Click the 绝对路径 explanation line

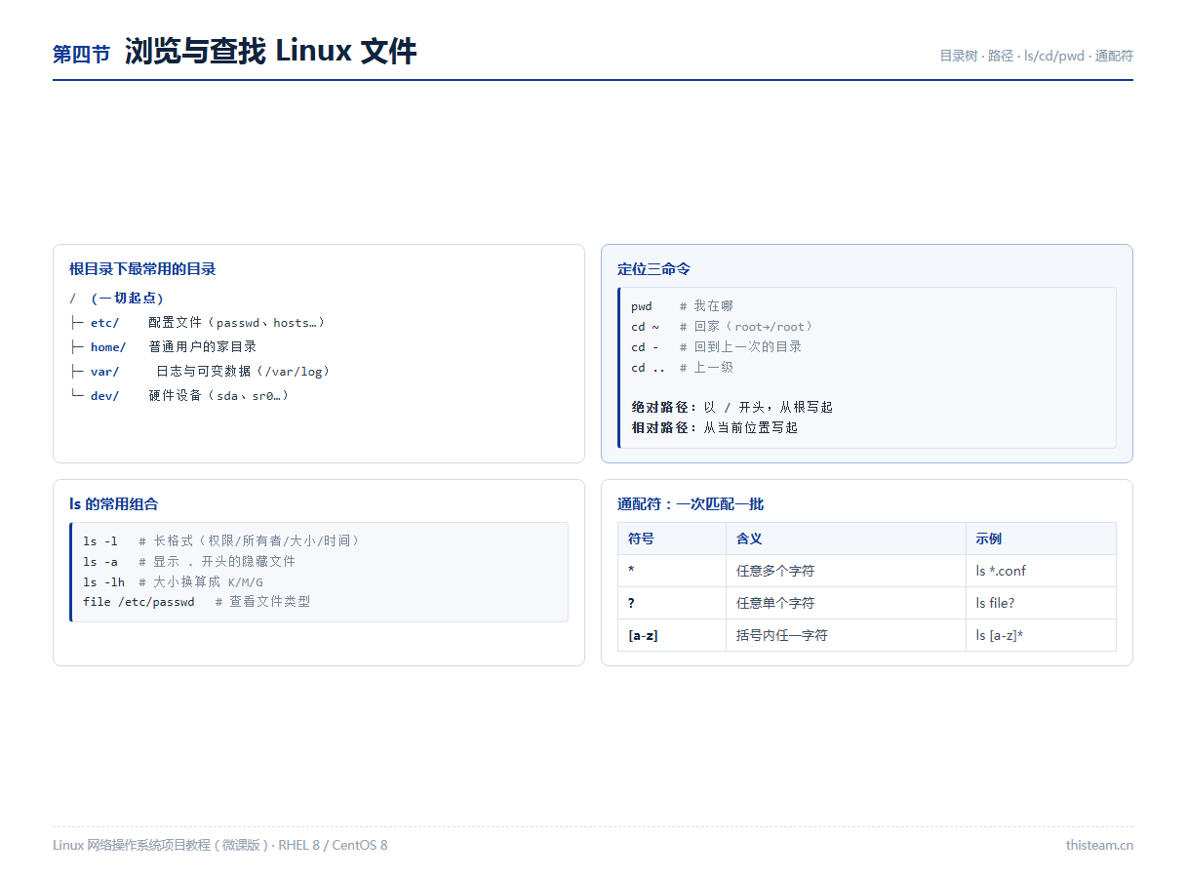click(x=732, y=407)
